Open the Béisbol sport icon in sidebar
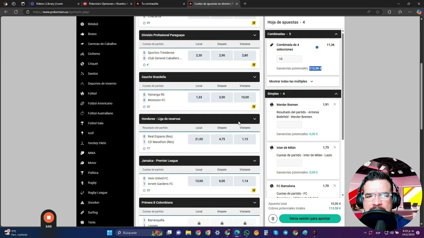Image resolution: width=424 pixels, height=238 pixels. point(82,24)
